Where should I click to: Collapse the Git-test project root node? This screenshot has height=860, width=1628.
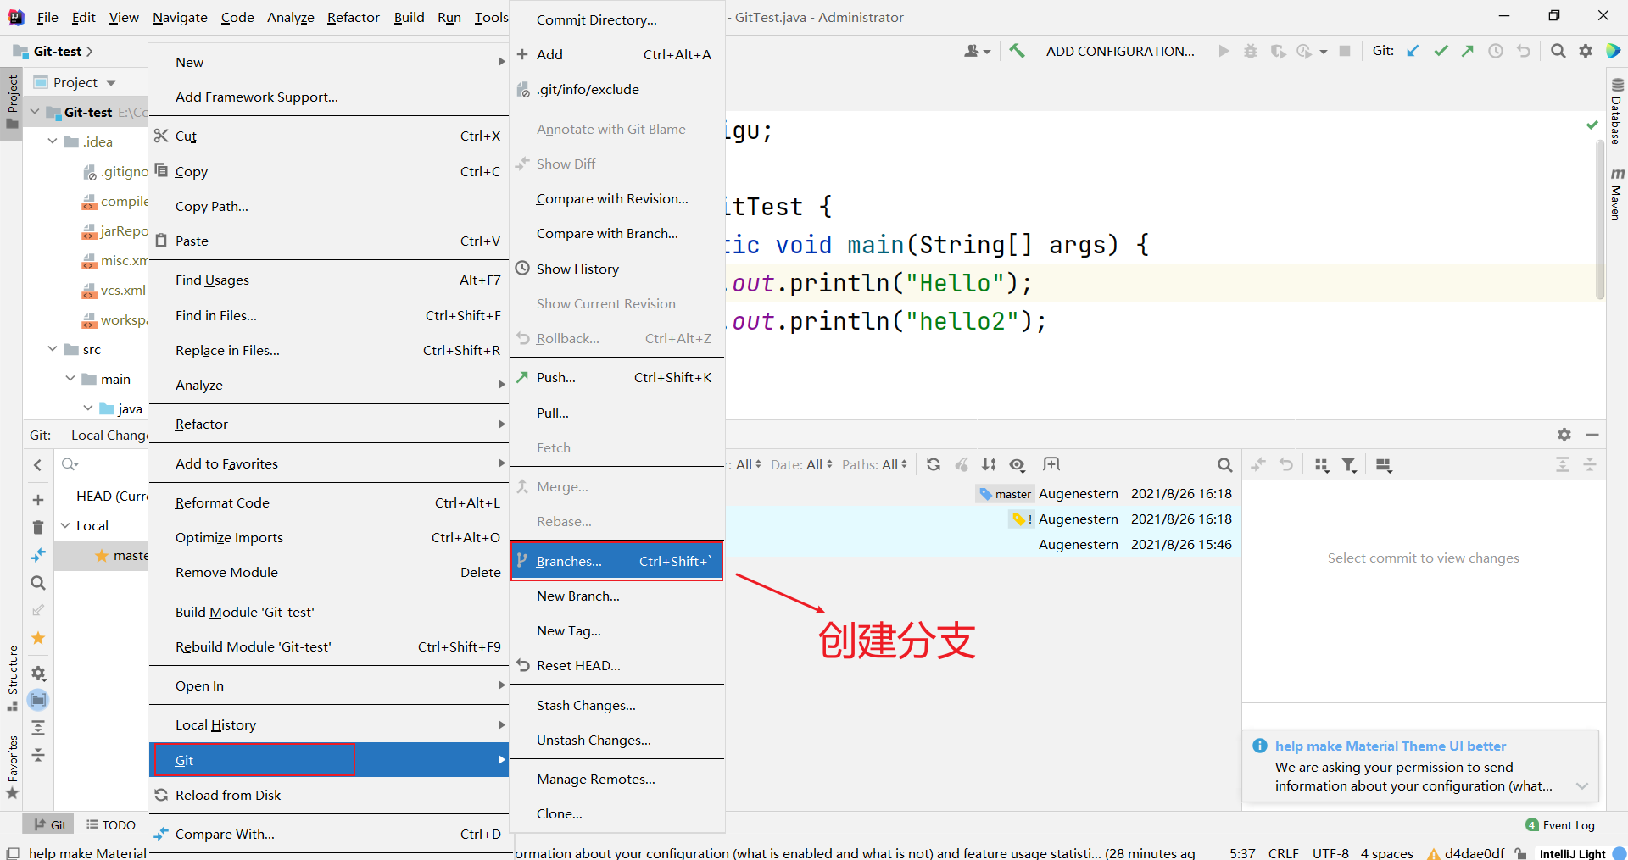point(35,112)
